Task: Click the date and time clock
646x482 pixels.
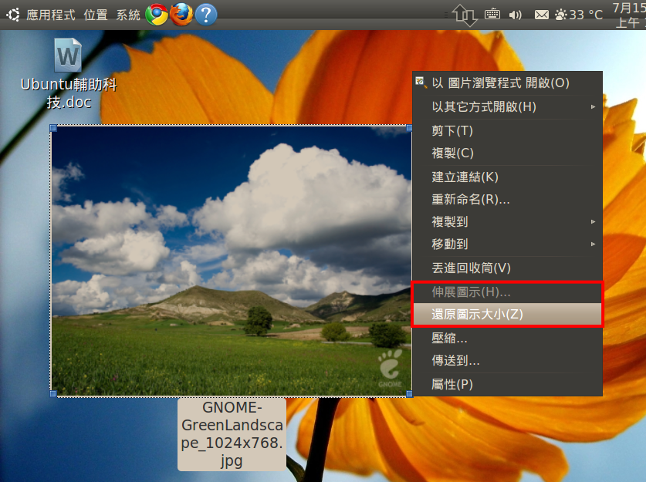Action: pos(629,15)
